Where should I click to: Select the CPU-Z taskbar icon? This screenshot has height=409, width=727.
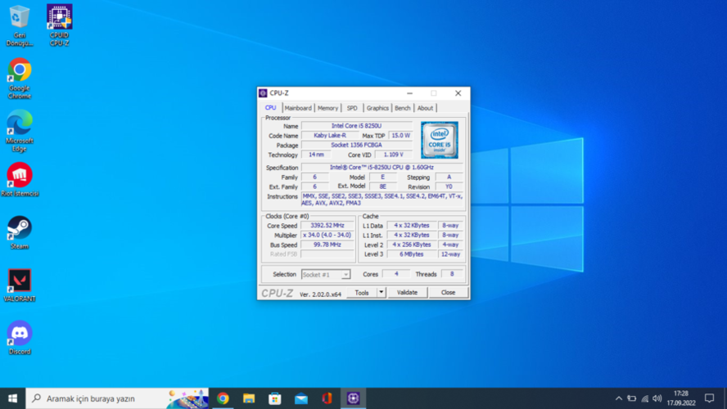(354, 398)
